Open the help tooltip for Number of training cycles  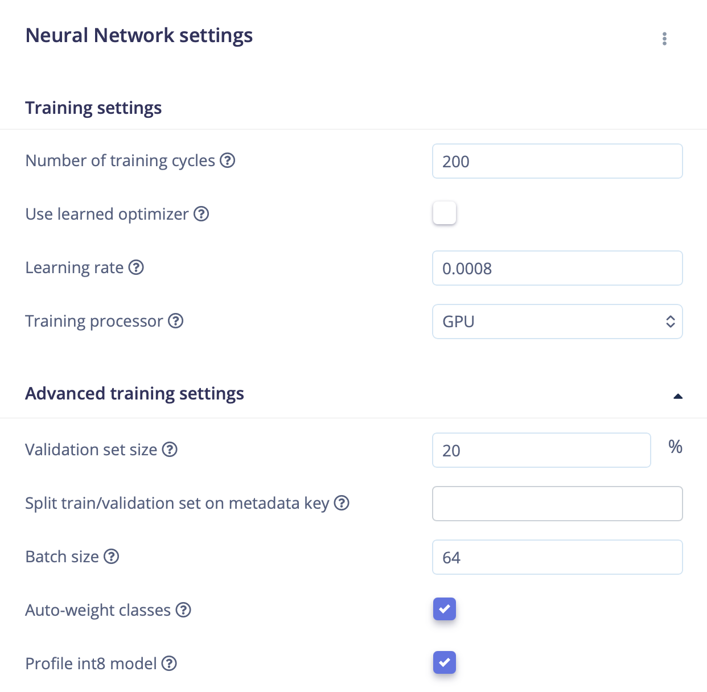coord(227,160)
